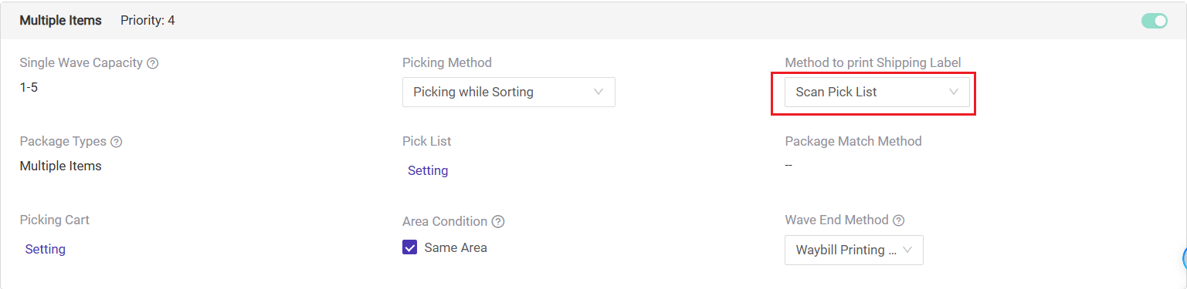Select the Multiple Items header title

(60, 20)
